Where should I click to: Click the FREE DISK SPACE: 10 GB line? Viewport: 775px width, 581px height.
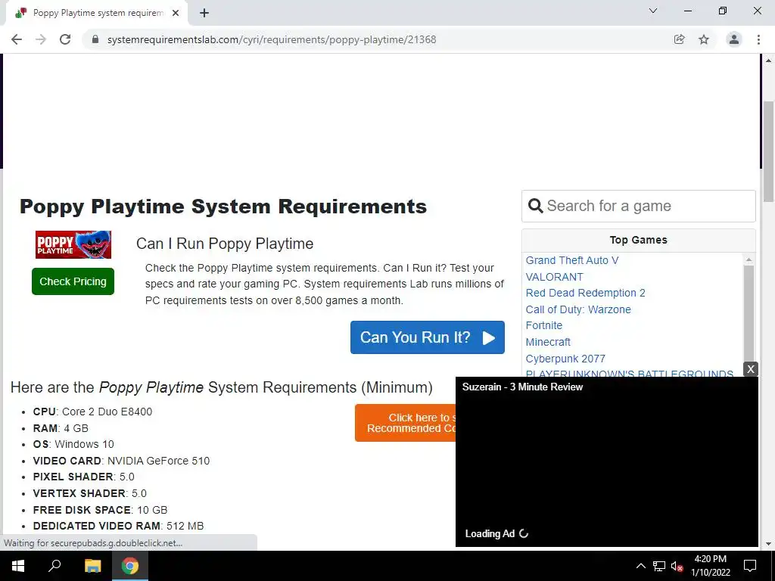[100, 510]
